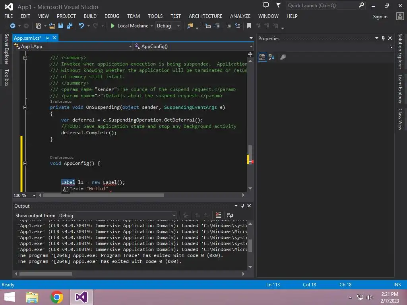Click the light bulb quick action icon
407x305 pixels.
pos(66,189)
